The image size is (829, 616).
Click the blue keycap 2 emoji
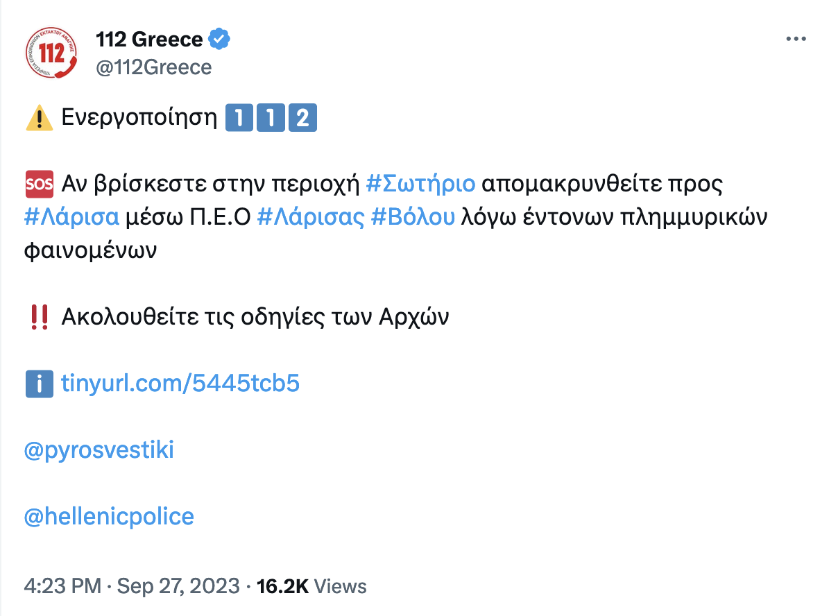coord(302,119)
